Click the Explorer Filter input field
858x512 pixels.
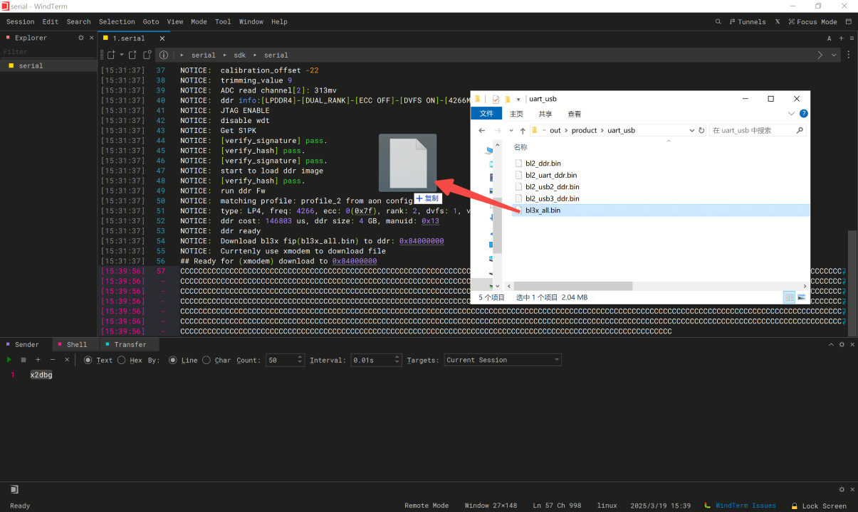coord(48,52)
